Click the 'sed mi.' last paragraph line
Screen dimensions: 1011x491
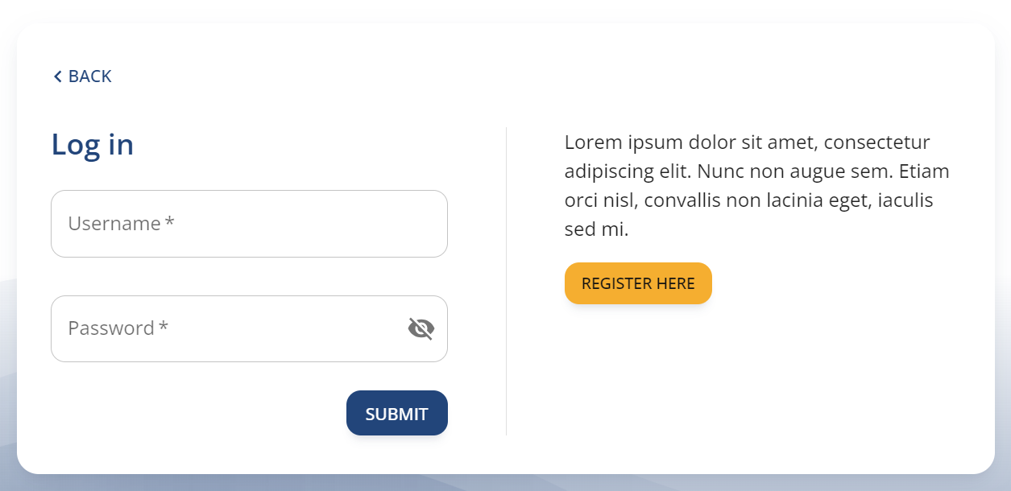click(596, 229)
